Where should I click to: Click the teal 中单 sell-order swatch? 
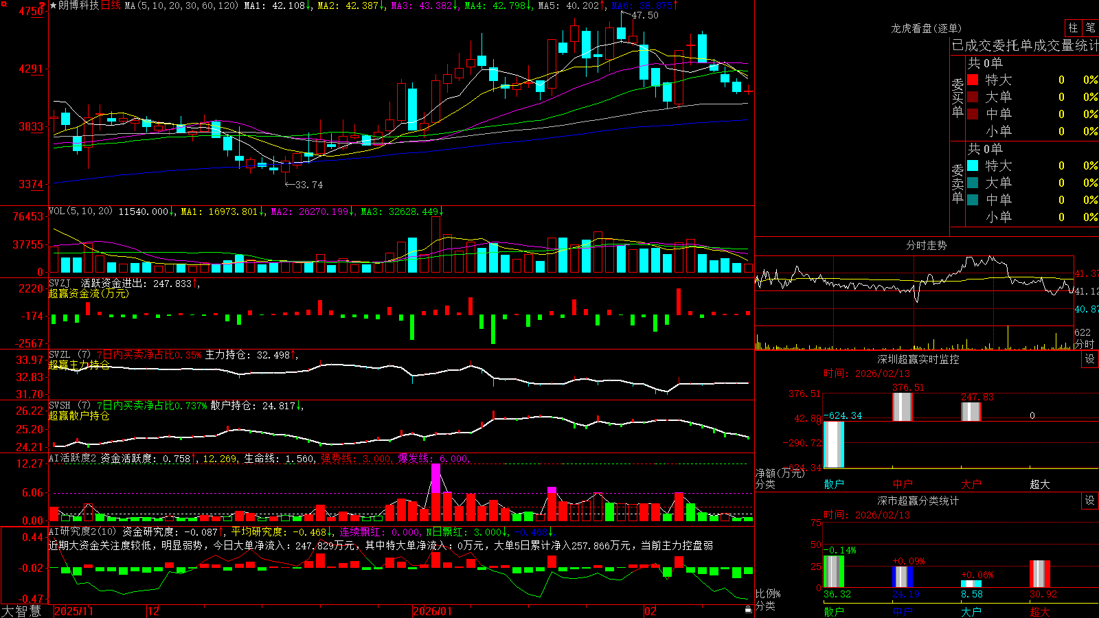click(x=973, y=200)
